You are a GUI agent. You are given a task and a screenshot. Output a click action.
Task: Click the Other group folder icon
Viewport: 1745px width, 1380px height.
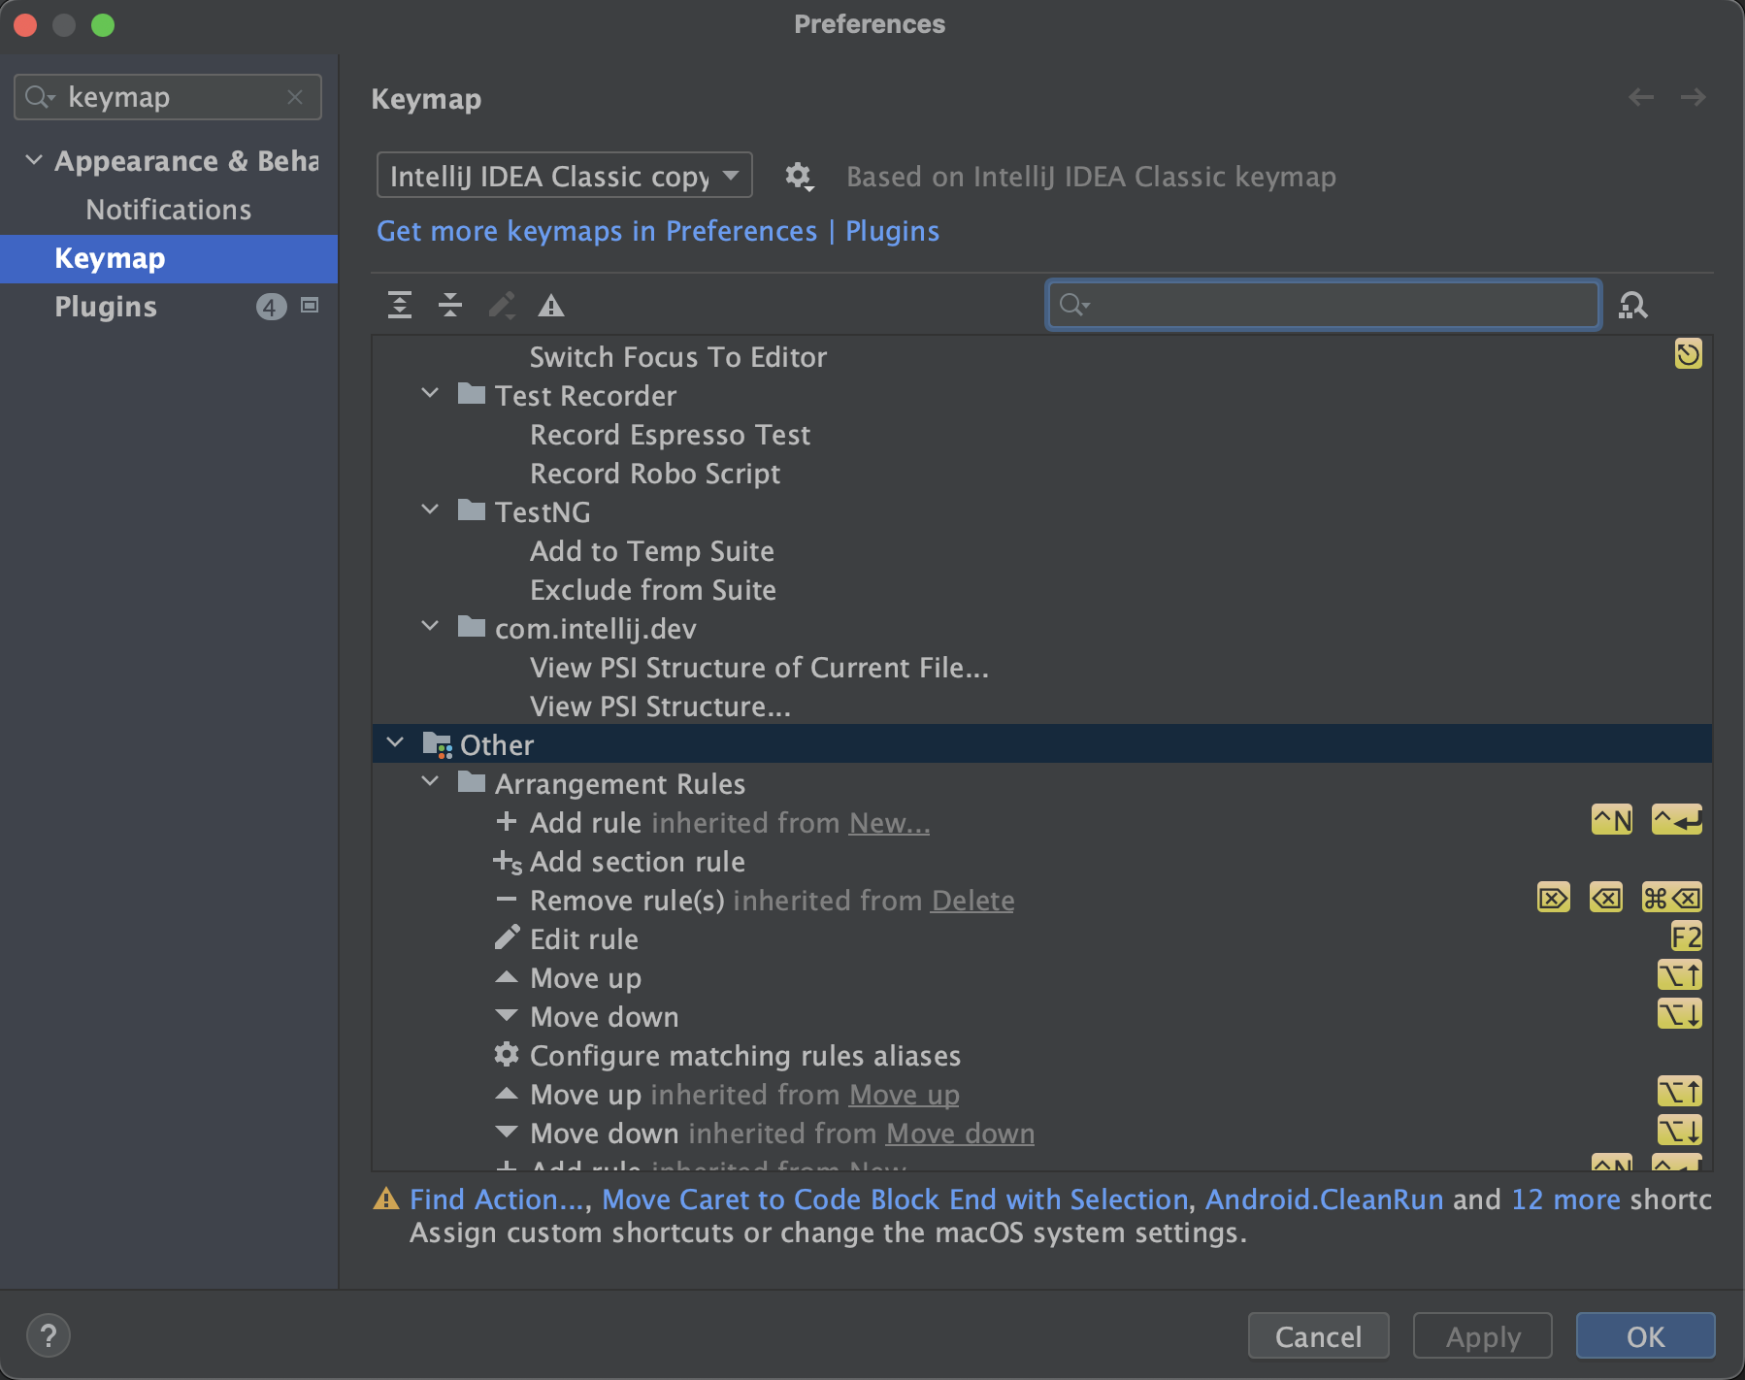438,744
